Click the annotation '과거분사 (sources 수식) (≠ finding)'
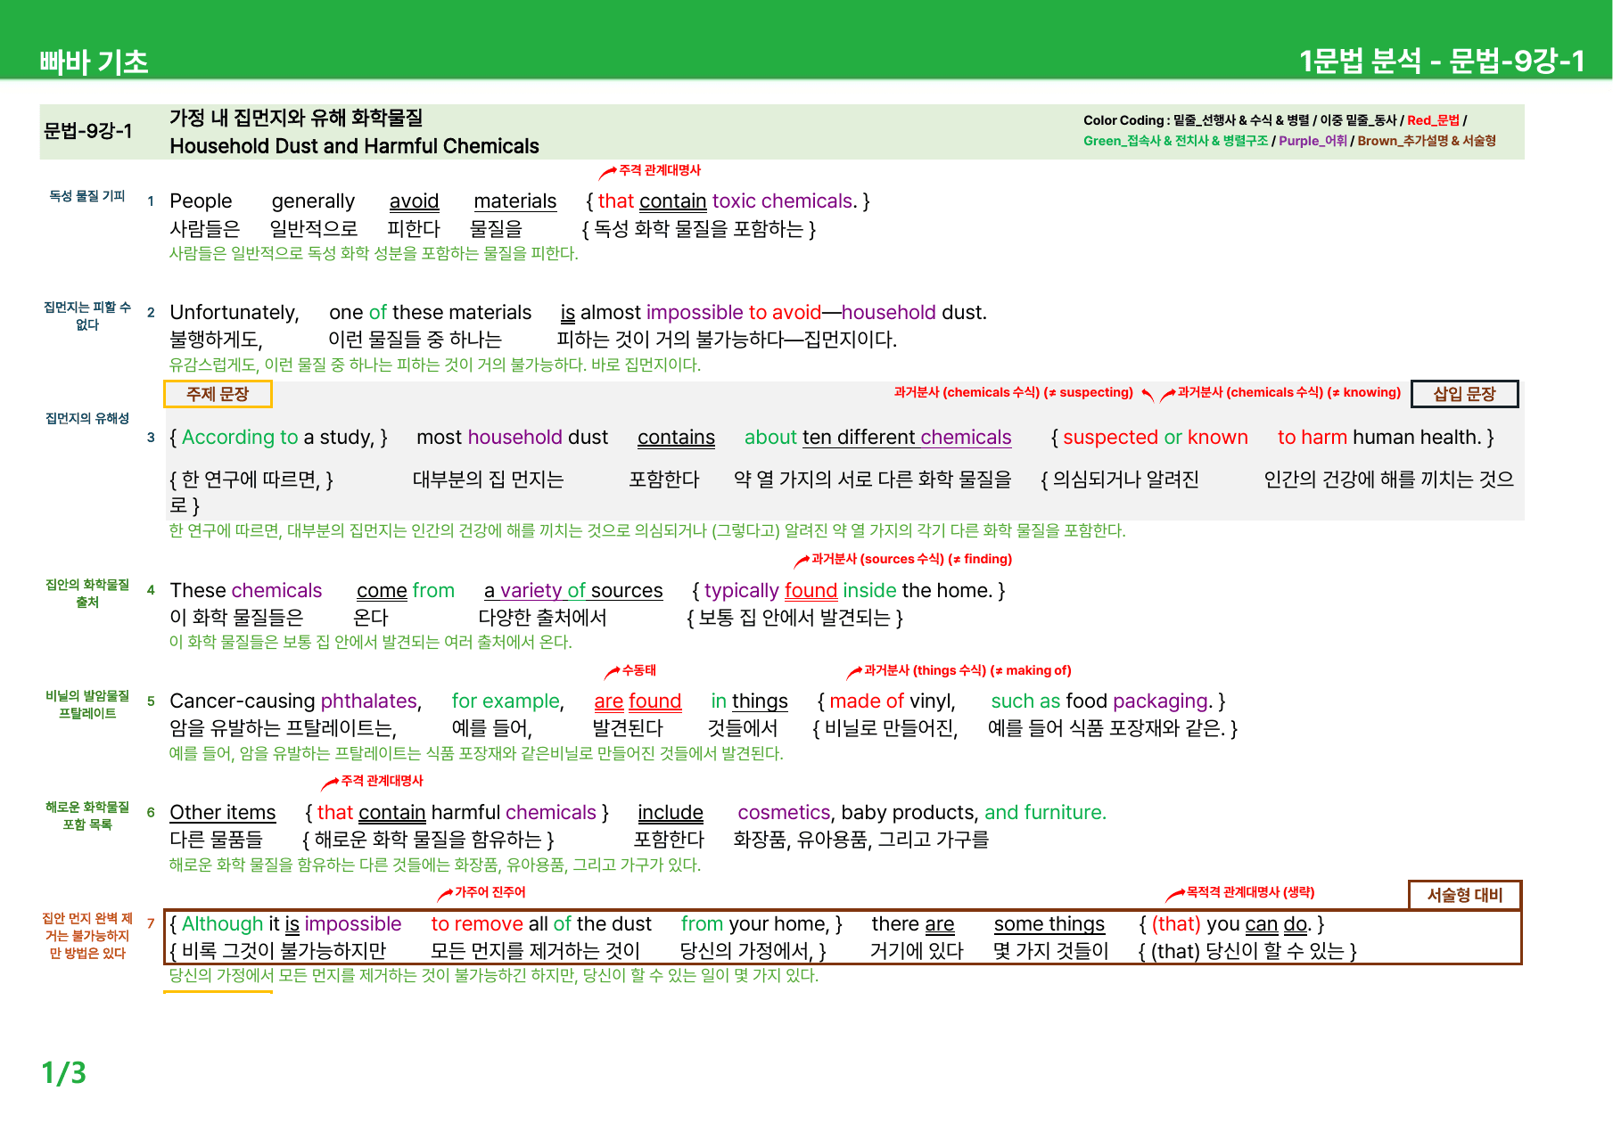Viewport: 1613px width, 1140px height. [912, 559]
